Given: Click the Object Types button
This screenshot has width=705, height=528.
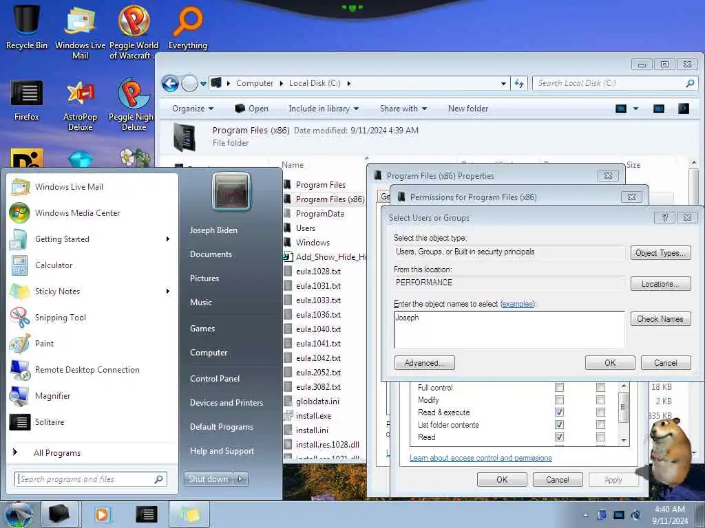Looking at the screenshot, I should (x=660, y=253).
